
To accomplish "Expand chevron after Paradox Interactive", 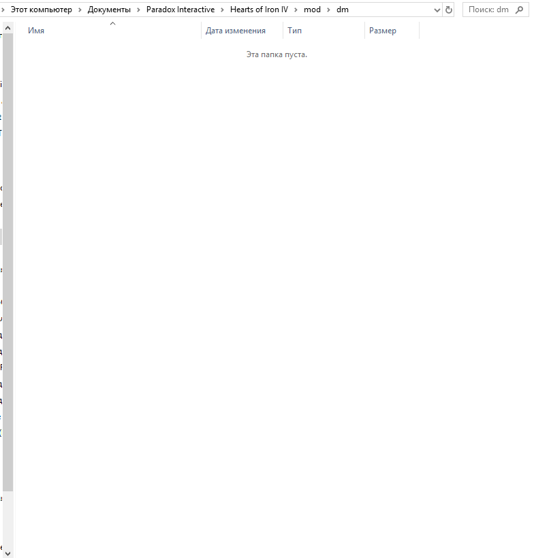I will [x=222, y=10].
